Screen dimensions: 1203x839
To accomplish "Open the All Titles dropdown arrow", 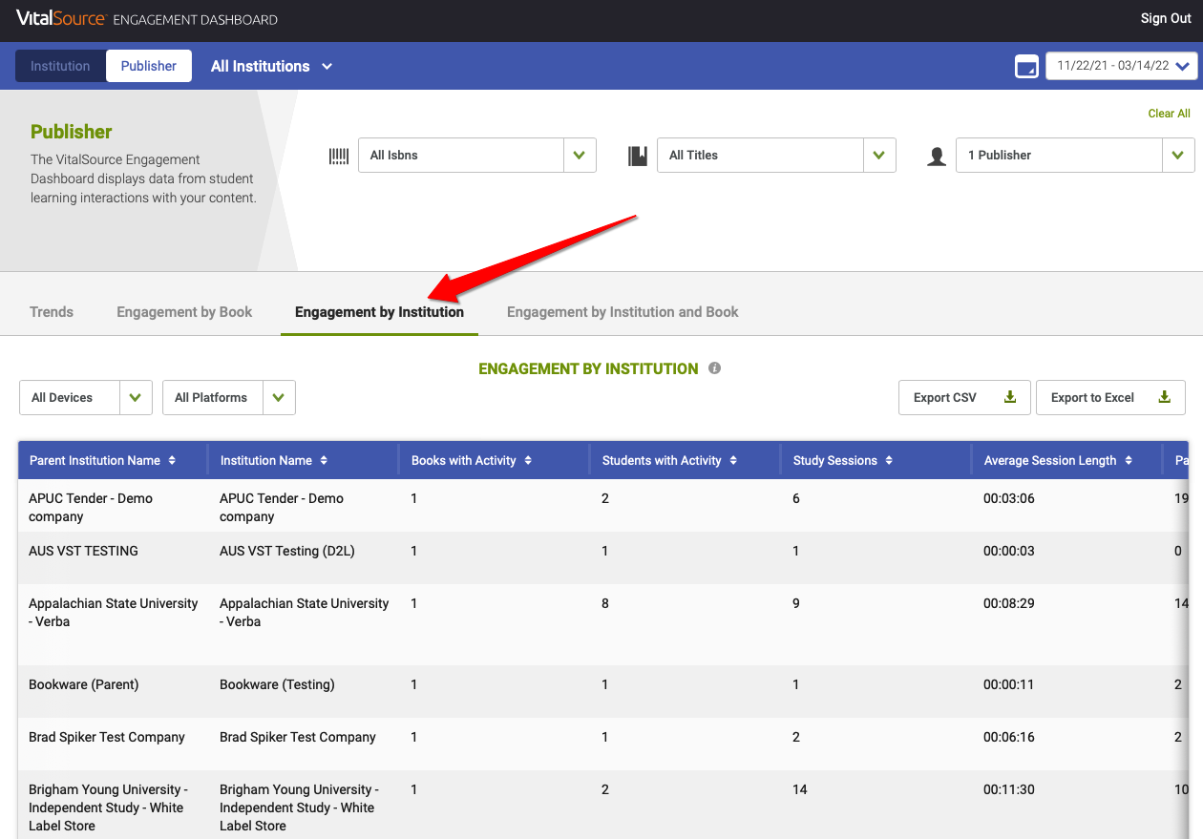I will click(879, 156).
